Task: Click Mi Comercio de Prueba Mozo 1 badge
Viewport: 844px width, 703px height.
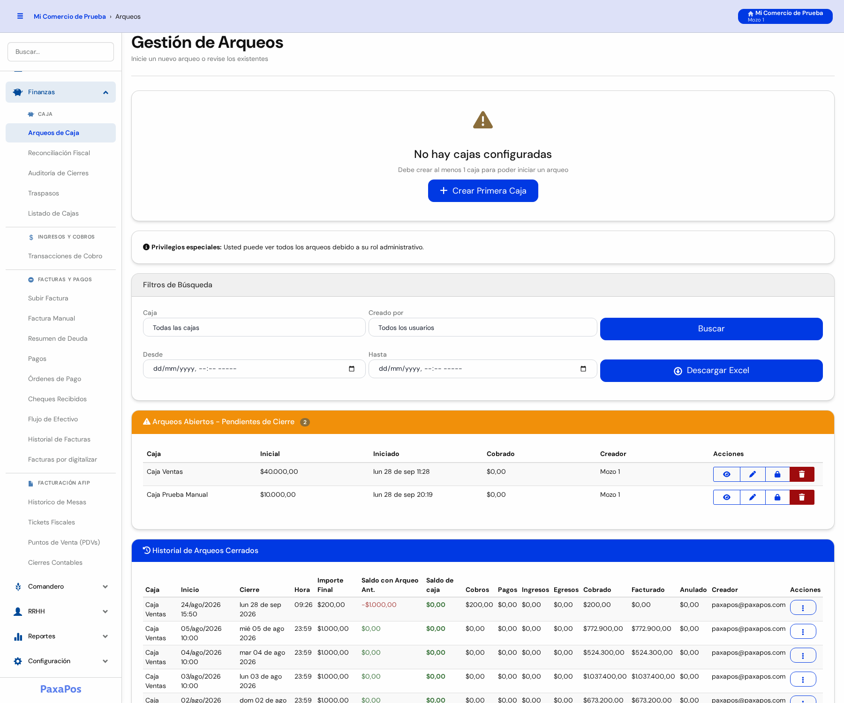Action: (x=785, y=16)
